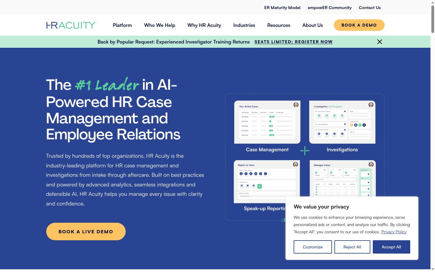The width and height of the screenshot is (435, 272).
Task: Click the avatar icon on Report an Issue card
Action: click(295, 164)
